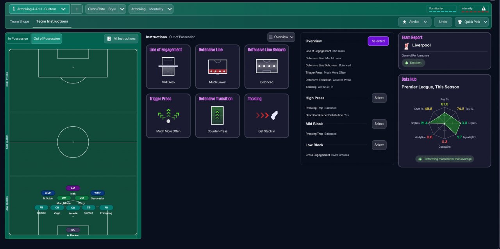Select the SK goalkeeper A. Becker
The image size is (500, 249).
73,230
